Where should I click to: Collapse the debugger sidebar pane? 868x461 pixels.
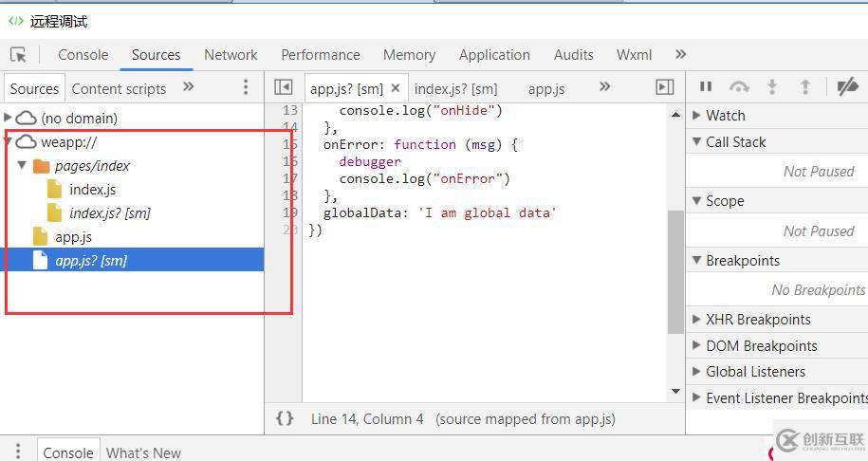tap(664, 87)
